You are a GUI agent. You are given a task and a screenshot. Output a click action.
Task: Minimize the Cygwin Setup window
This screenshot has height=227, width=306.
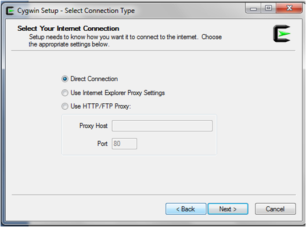(x=253, y=9)
